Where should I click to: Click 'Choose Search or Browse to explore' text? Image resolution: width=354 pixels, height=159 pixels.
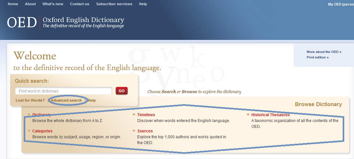tap(194, 92)
